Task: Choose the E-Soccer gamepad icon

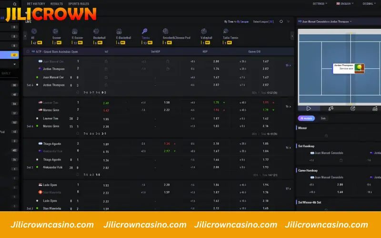Action: click(x=75, y=31)
